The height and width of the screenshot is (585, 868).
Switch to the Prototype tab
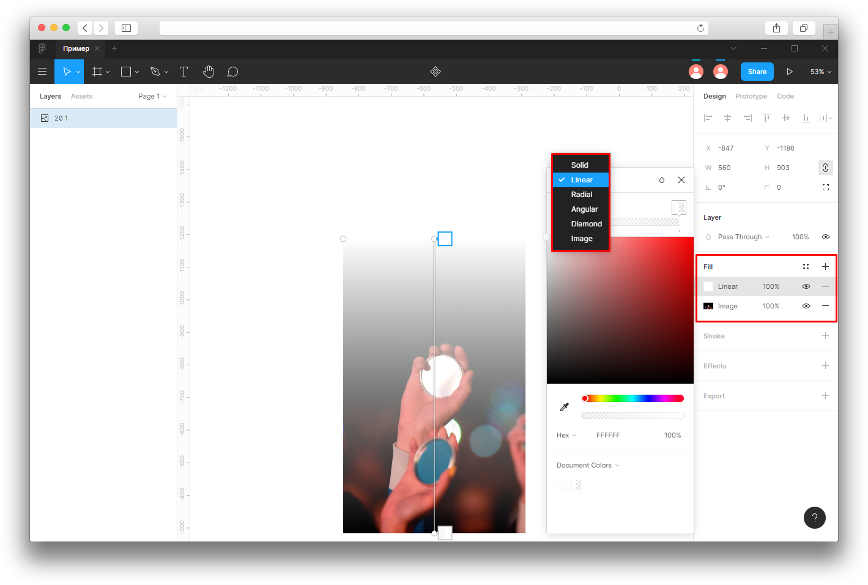[751, 96]
